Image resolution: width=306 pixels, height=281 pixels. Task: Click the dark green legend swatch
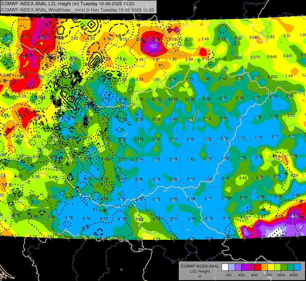pyautogui.click(x=284, y=267)
